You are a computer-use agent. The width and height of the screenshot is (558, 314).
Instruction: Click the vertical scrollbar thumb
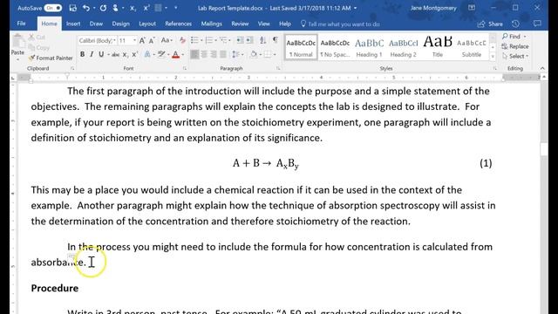[x=544, y=149]
